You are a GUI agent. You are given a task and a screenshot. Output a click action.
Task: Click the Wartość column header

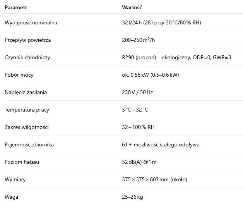pos(132,7)
